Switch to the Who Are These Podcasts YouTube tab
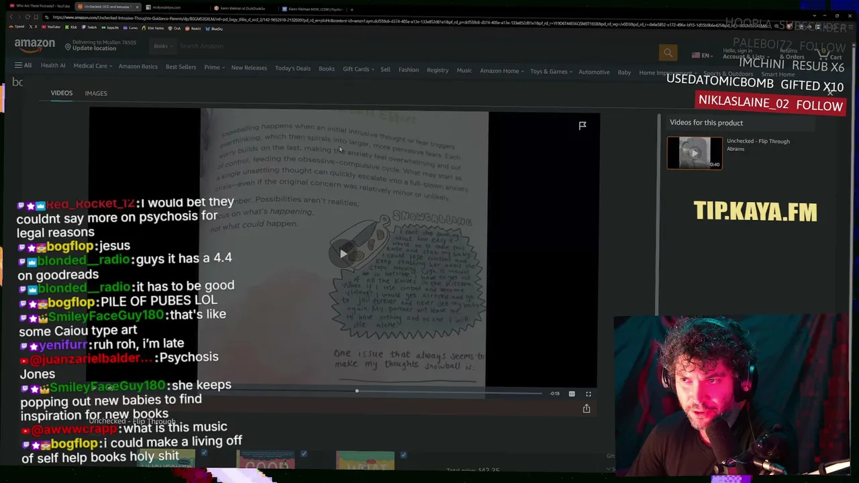 [x=42, y=7]
